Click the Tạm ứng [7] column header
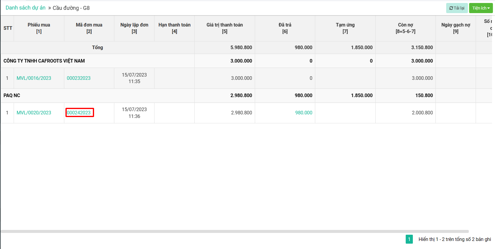 [x=345, y=28]
